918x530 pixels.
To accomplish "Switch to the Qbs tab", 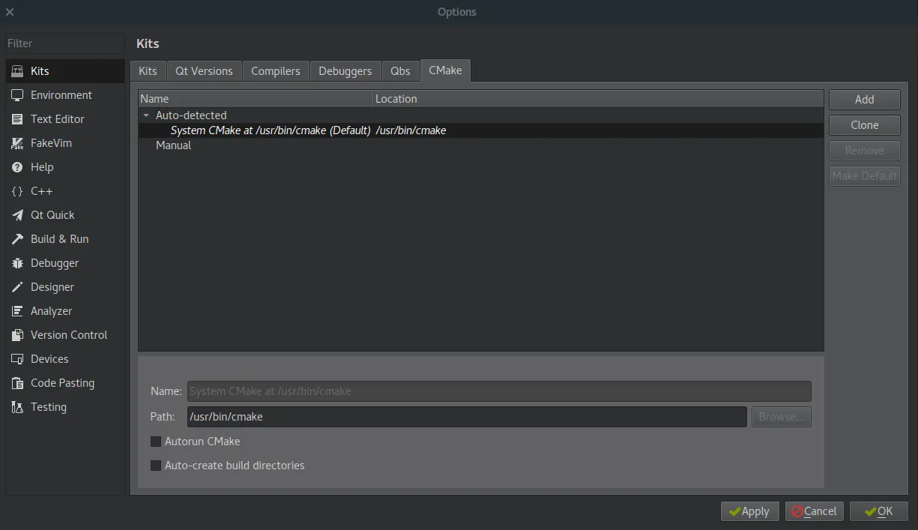I will click(401, 70).
